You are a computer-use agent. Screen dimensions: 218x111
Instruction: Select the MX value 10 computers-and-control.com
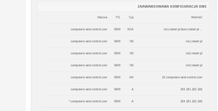[x=182, y=77]
